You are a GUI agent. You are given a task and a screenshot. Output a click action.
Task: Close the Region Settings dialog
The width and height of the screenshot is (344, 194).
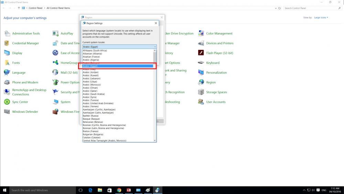[x=156, y=23]
